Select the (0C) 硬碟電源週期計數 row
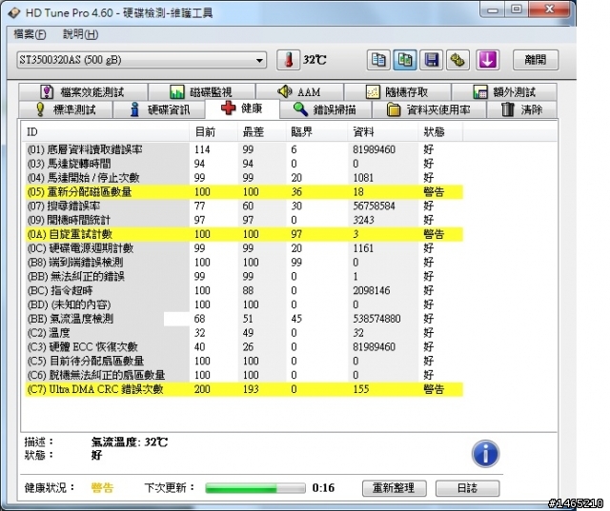The height and width of the screenshot is (511, 610). (x=244, y=248)
